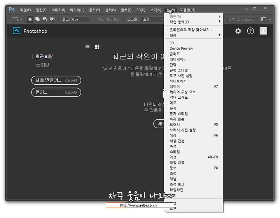Switch recent files to grid view

(97, 47)
